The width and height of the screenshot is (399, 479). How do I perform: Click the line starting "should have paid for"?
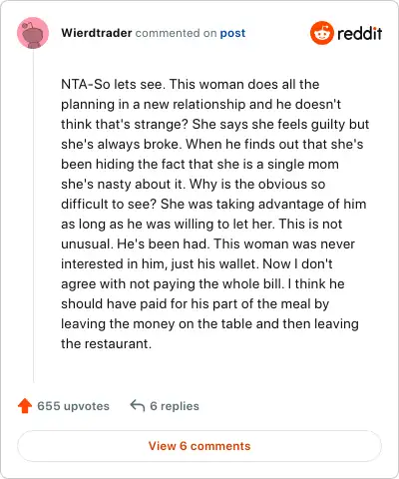tap(195, 303)
